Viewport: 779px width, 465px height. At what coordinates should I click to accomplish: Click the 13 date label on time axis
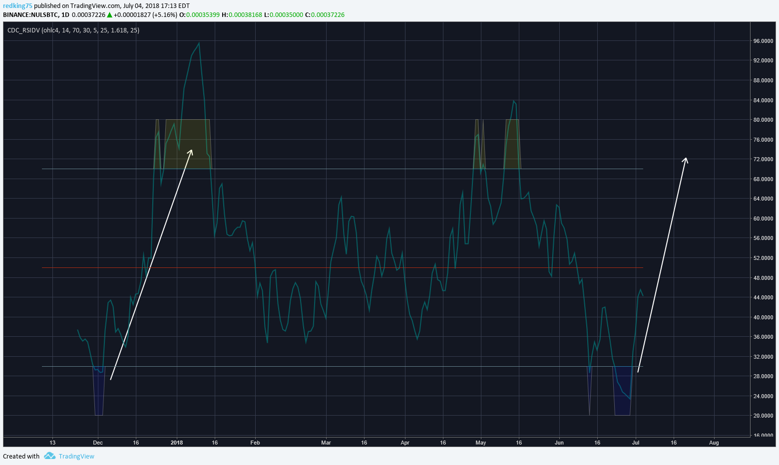pyautogui.click(x=52, y=443)
